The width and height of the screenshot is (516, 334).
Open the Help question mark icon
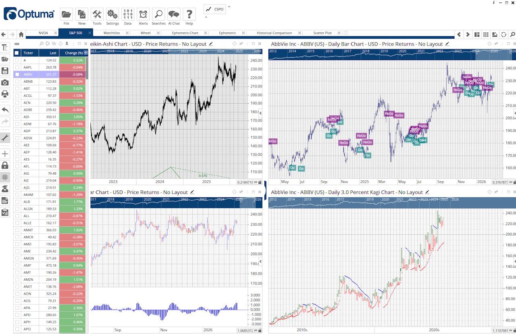tap(189, 15)
